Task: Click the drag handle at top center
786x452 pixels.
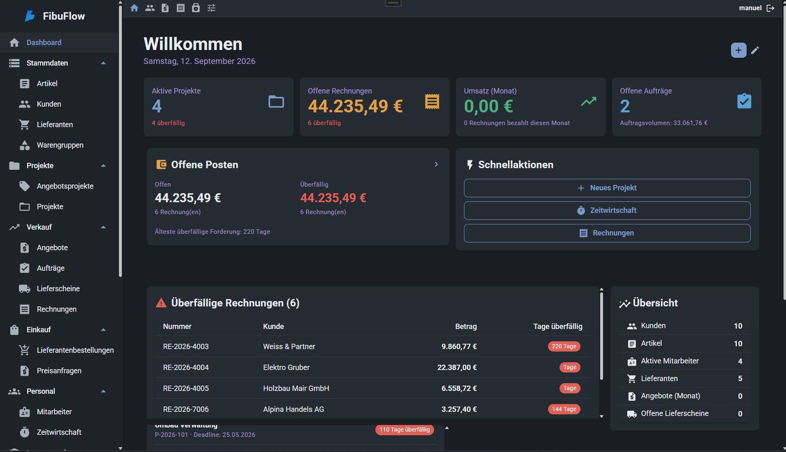Action: tap(393, 3)
